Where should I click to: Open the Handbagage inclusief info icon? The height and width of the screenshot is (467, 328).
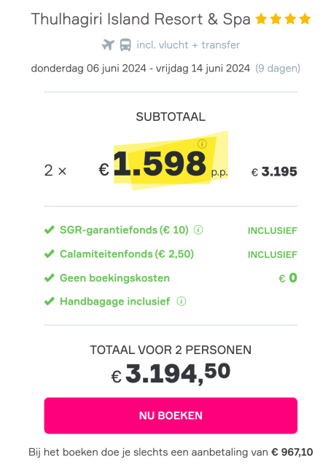tap(181, 302)
